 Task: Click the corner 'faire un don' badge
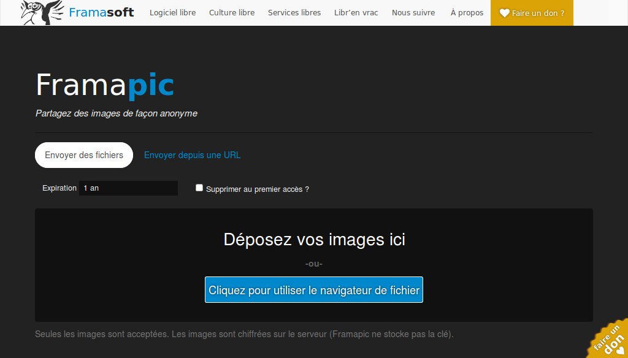[609, 340]
